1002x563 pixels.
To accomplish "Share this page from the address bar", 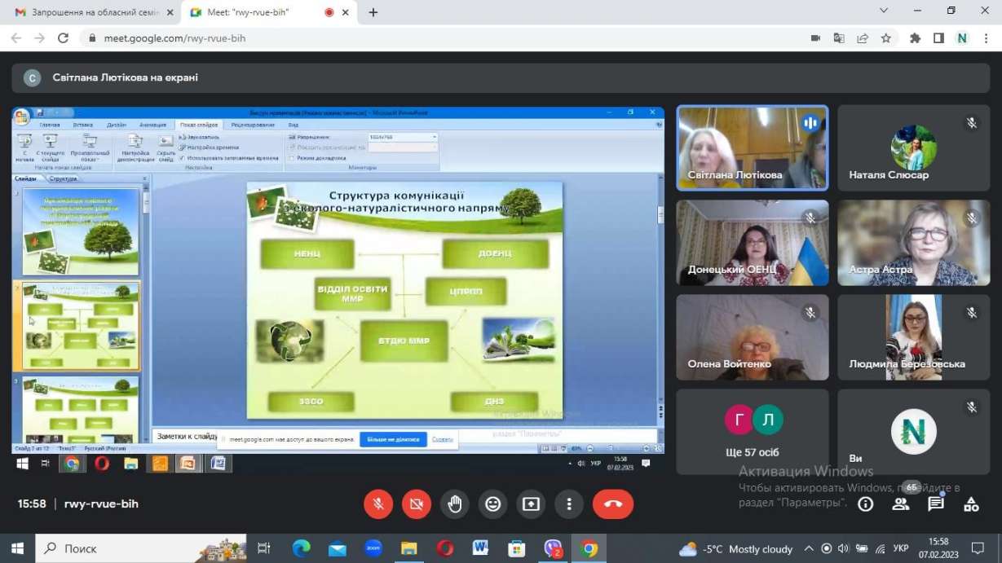I will (863, 38).
